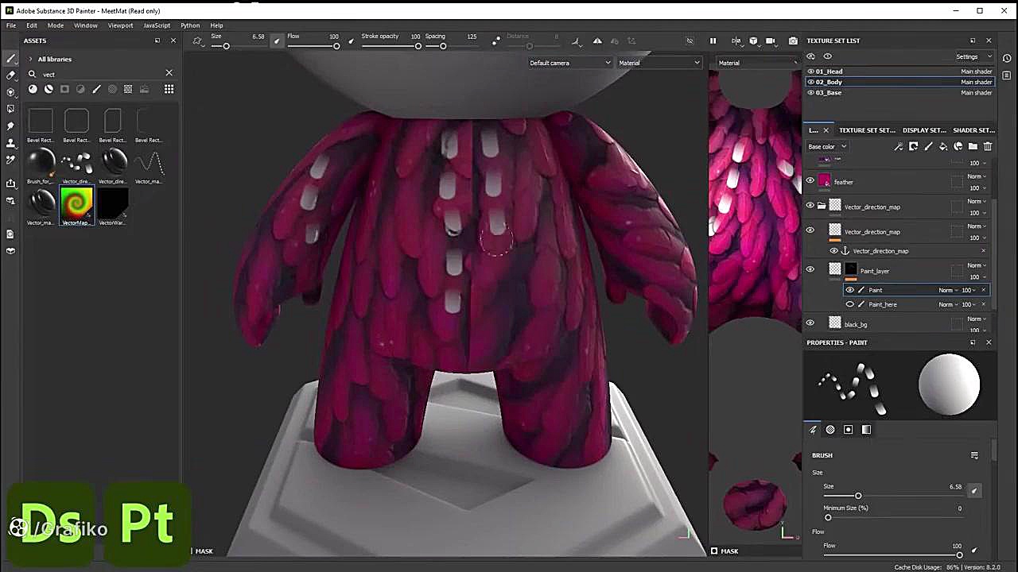Select the Clone stamp tool

coord(10,143)
